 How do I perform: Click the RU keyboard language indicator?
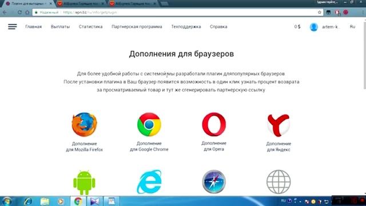[284, 201]
